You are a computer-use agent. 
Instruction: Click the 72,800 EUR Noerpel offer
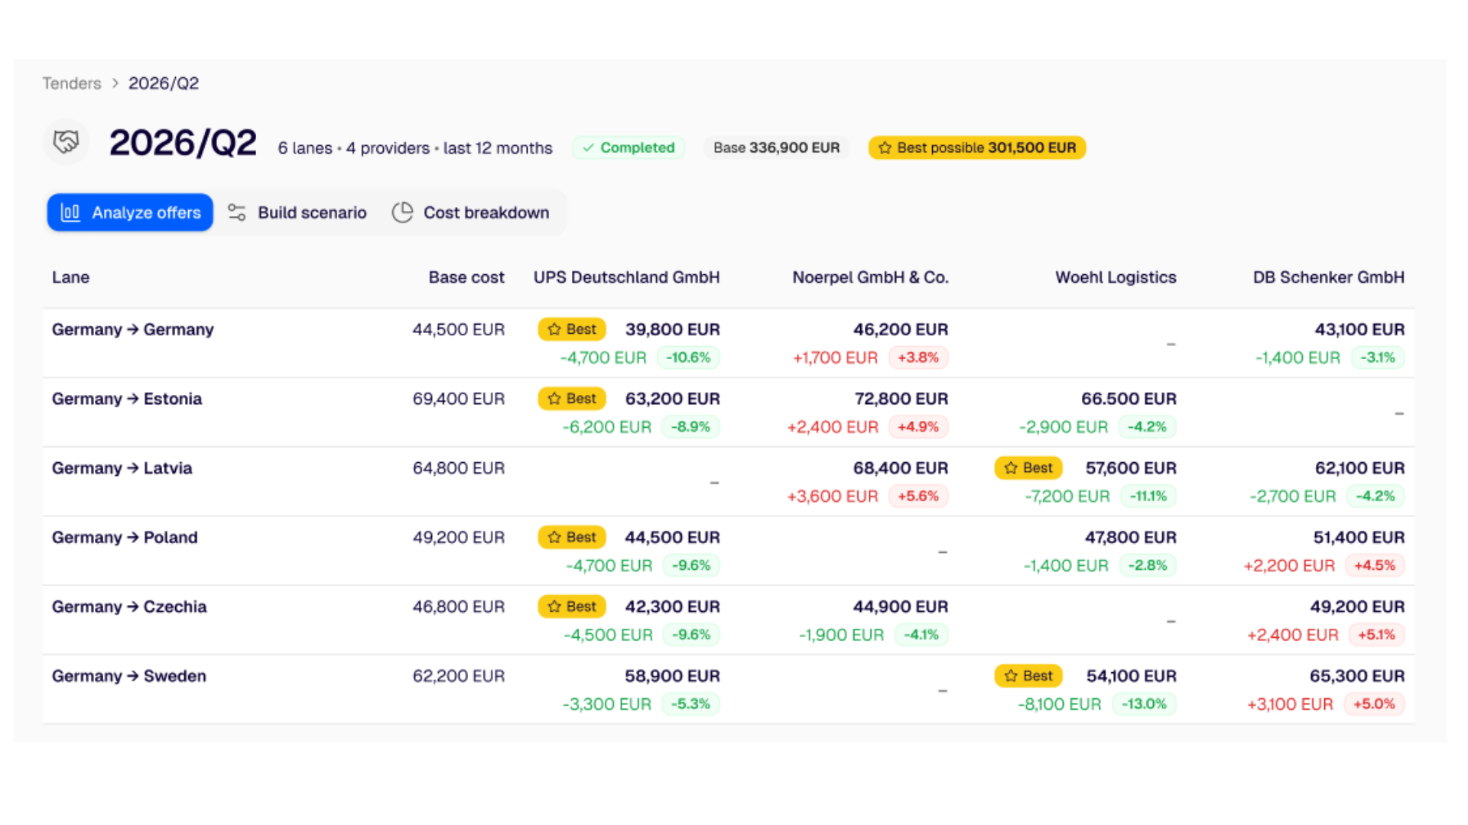click(x=901, y=399)
